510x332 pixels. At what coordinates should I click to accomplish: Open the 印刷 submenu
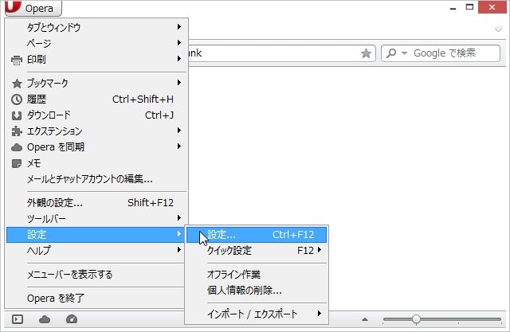97,59
